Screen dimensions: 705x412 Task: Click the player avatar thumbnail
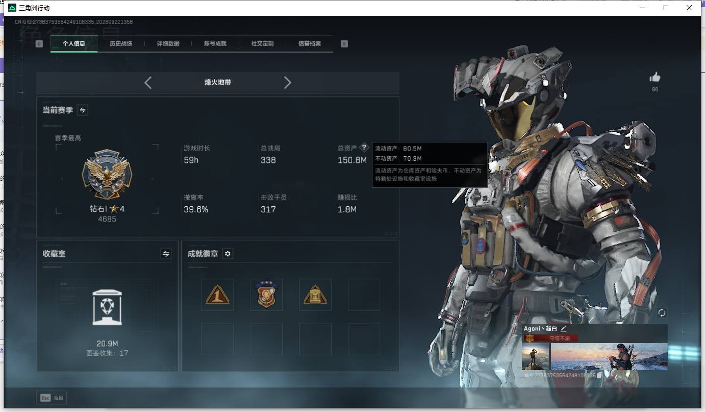tap(535, 356)
